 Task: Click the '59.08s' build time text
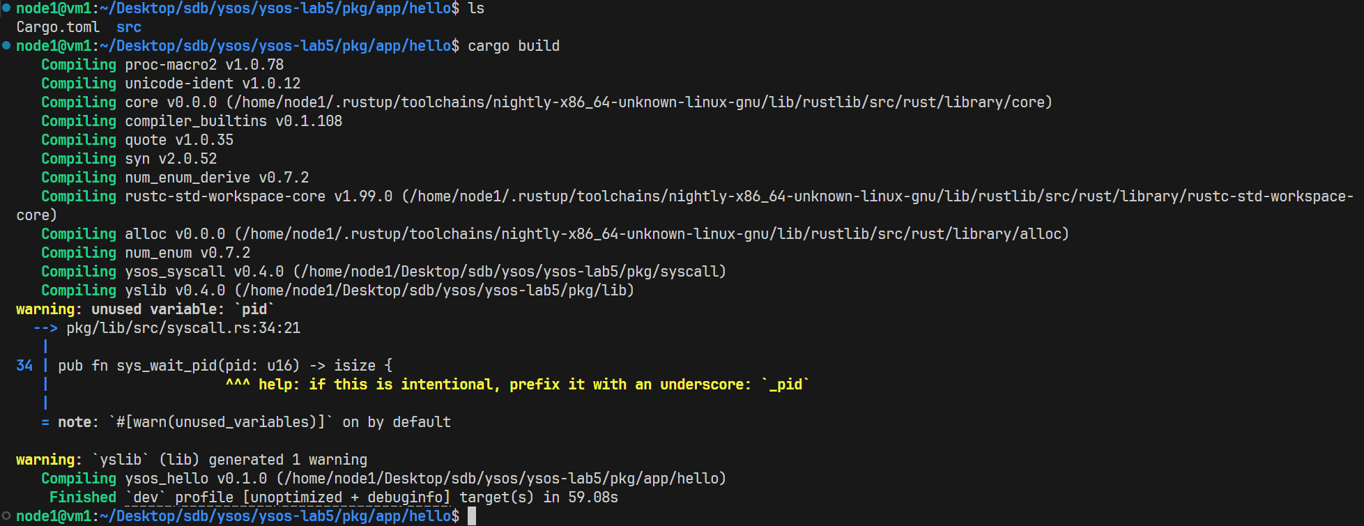click(593, 497)
